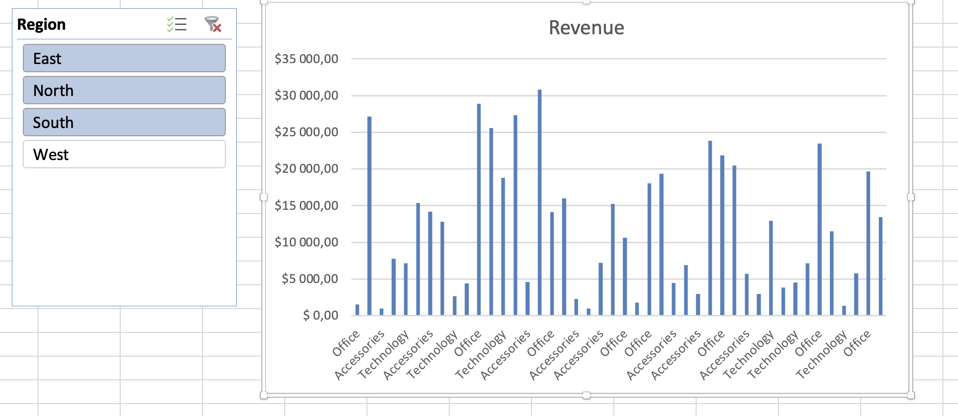Screen dimensions: 958x416
Task: Click the chart's bottom-center resize handle
Action: tap(586, 395)
